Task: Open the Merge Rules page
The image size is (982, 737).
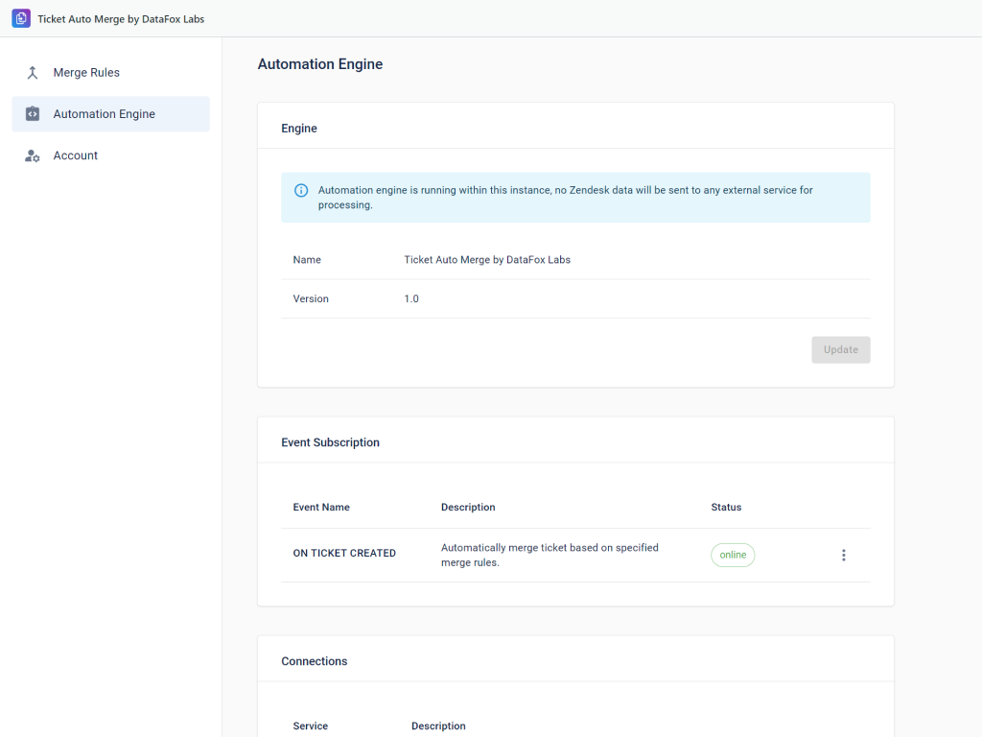Action: (x=86, y=73)
